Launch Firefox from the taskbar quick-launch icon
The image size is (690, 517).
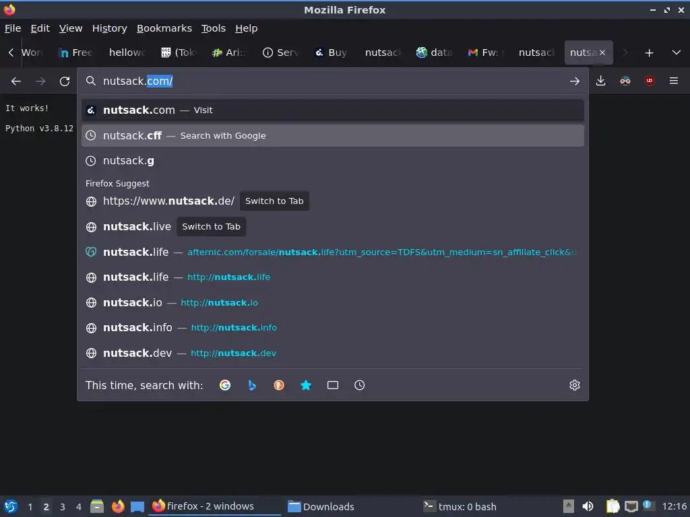tap(117, 506)
